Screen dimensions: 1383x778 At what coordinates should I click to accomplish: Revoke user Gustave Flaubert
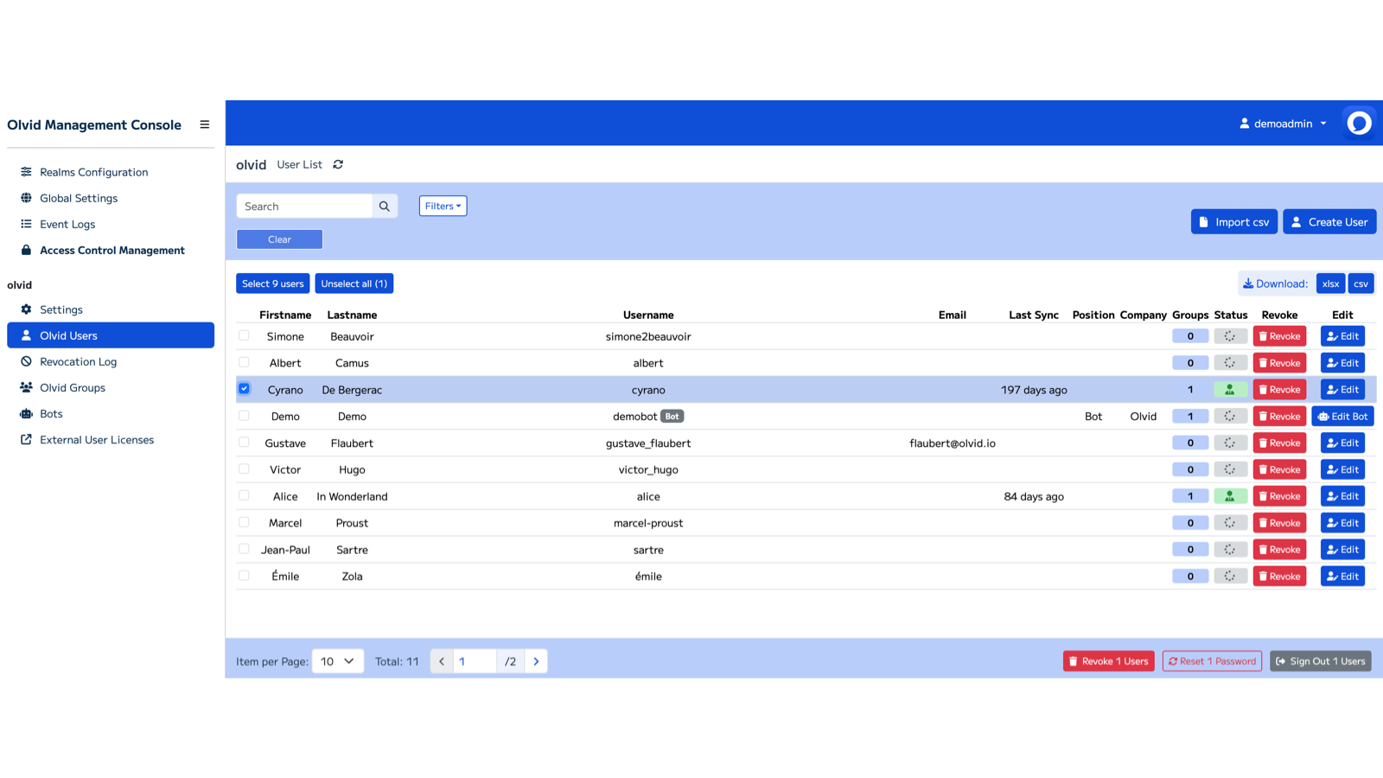(x=1279, y=443)
